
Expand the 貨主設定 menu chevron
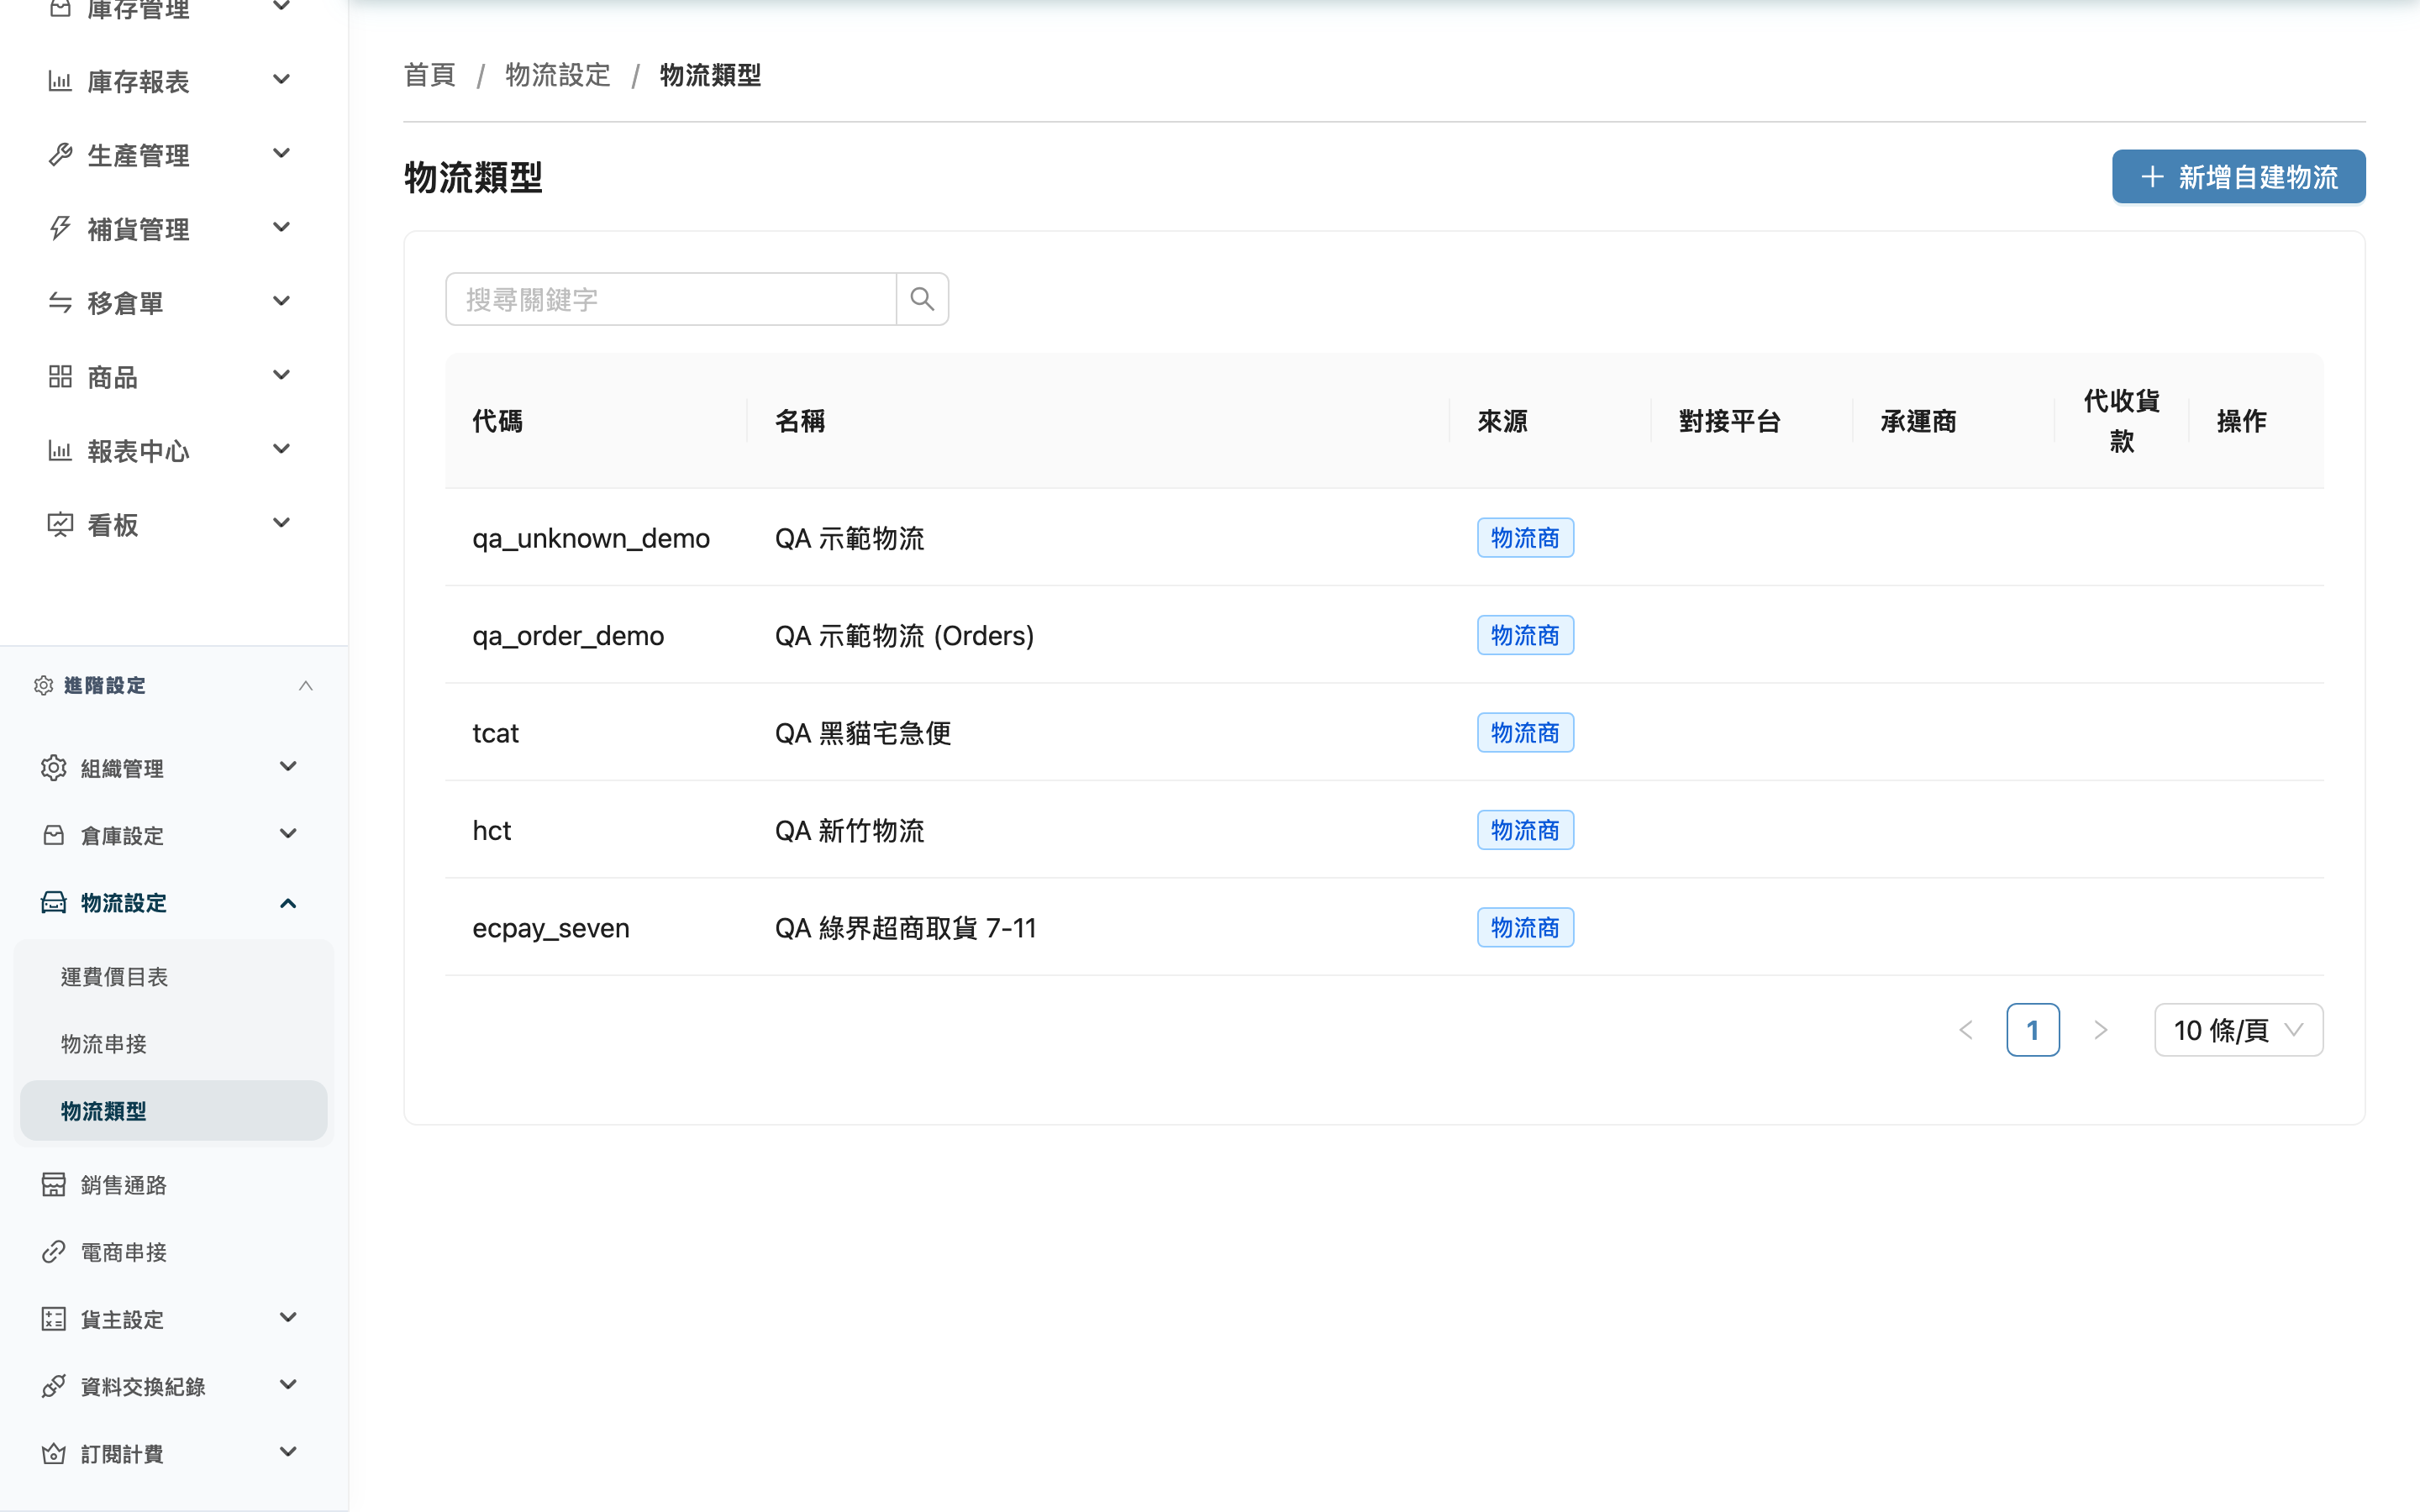[x=288, y=1318]
